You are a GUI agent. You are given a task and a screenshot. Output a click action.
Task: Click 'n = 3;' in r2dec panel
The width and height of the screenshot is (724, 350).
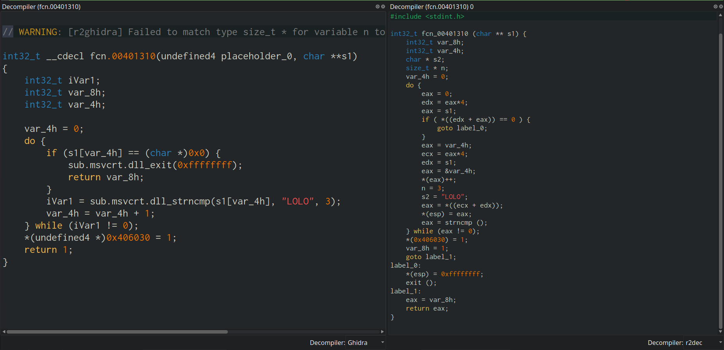pyautogui.click(x=433, y=188)
